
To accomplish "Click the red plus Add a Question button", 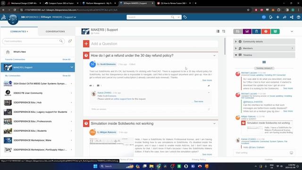I will pos(86,44).
